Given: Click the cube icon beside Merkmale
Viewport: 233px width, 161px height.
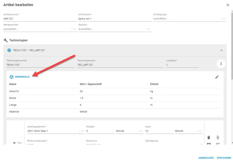Looking at the screenshot, I should [x=11, y=77].
